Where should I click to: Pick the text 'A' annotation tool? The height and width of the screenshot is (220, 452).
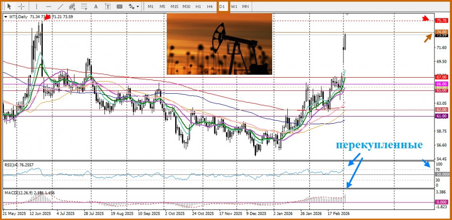pos(95,7)
